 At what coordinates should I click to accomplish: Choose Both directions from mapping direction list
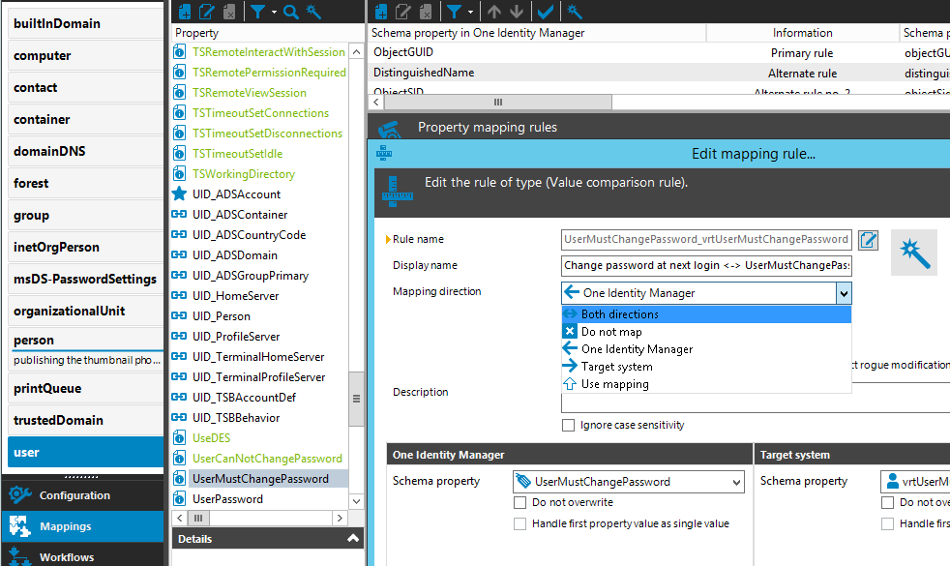pyautogui.click(x=619, y=314)
